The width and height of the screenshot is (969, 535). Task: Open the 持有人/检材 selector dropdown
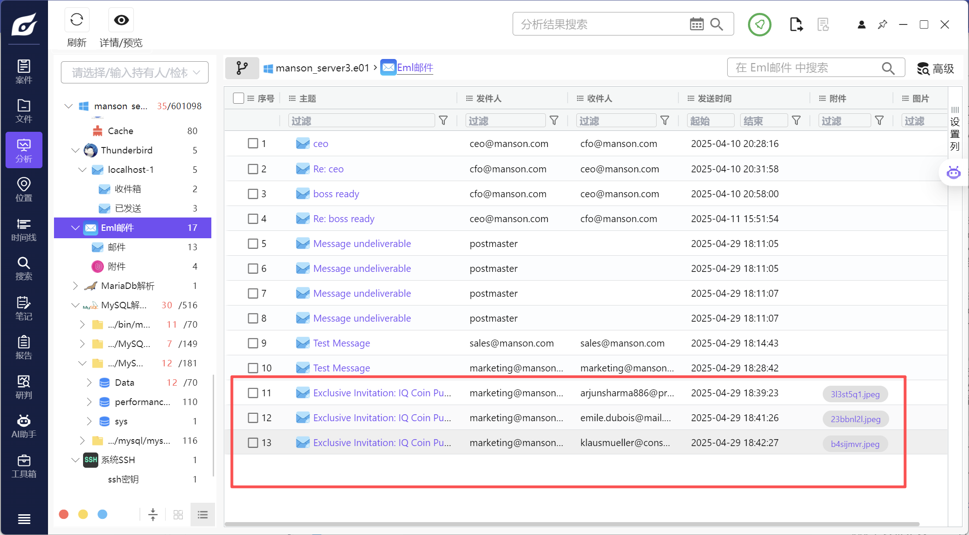(135, 72)
